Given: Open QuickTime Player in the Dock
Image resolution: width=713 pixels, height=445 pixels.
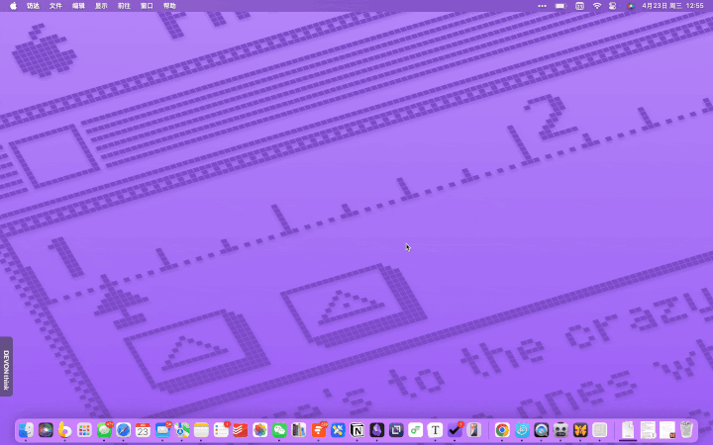Looking at the screenshot, I should (541, 430).
